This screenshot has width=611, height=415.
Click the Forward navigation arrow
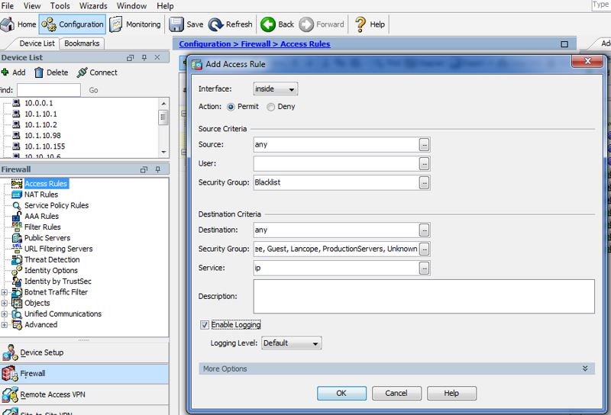(x=322, y=24)
